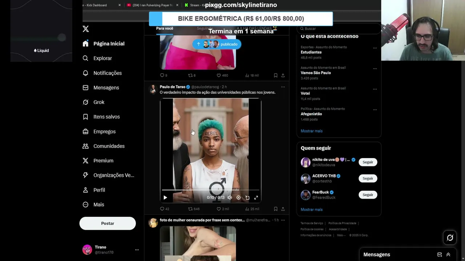Image resolution: width=465 pixels, height=261 pixels.
Task: Compose new message in Mensagens drawer
Action: click(440, 254)
